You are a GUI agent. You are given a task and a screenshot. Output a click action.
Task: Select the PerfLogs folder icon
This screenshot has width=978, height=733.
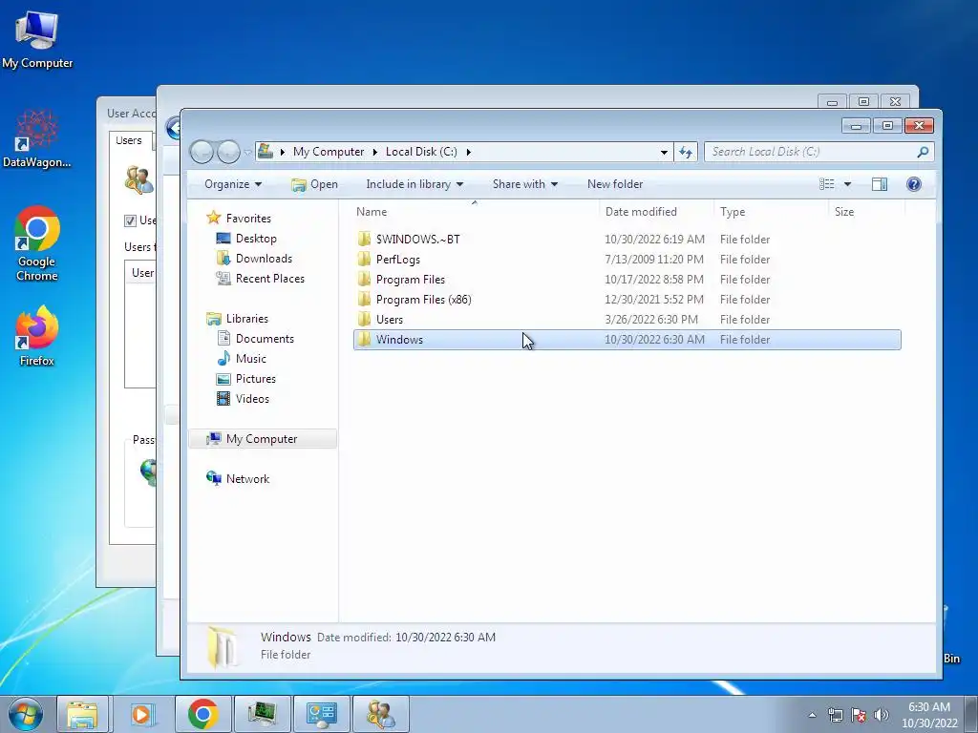click(x=364, y=260)
